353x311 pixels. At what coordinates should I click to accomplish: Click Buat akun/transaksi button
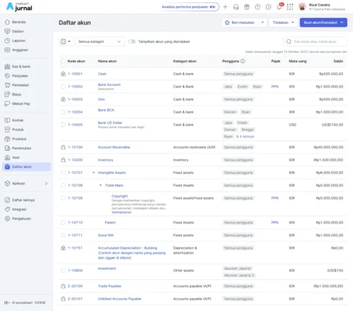pyautogui.click(x=323, y=22)
